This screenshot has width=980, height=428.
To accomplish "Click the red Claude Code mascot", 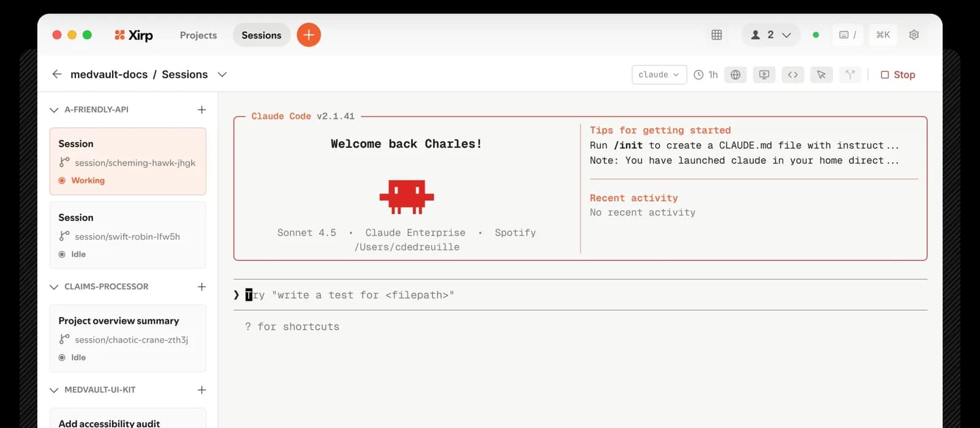I will point(407,197).
